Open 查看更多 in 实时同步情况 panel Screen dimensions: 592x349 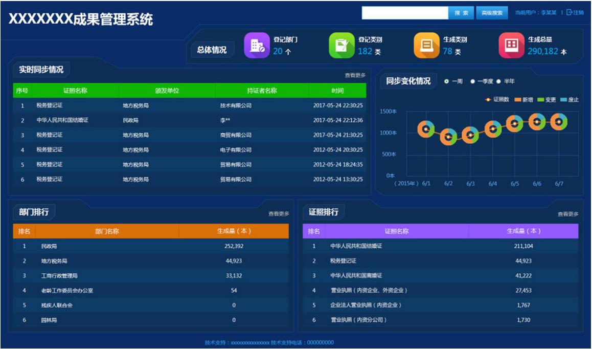(x=355, y=76)
